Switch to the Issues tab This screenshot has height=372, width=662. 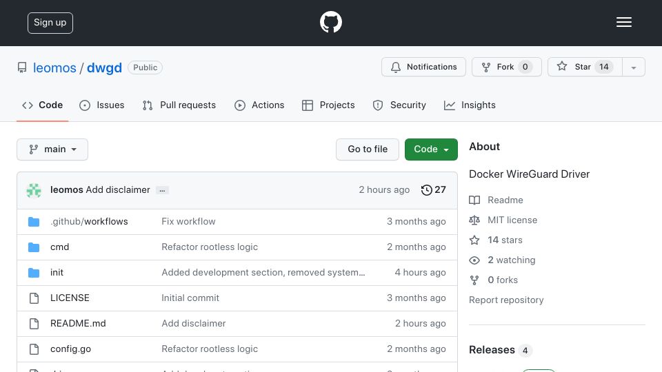102,105
